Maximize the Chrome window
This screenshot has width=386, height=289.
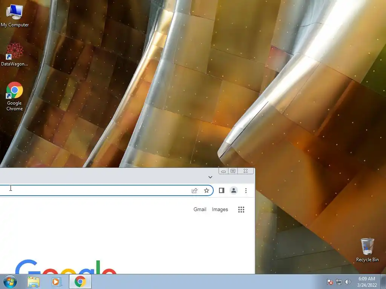[x=233, y=171]
